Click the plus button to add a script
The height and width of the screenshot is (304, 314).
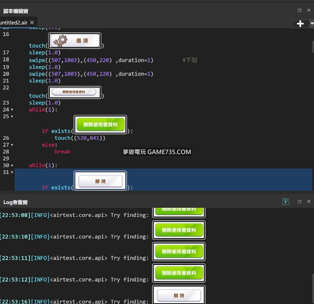300,24
